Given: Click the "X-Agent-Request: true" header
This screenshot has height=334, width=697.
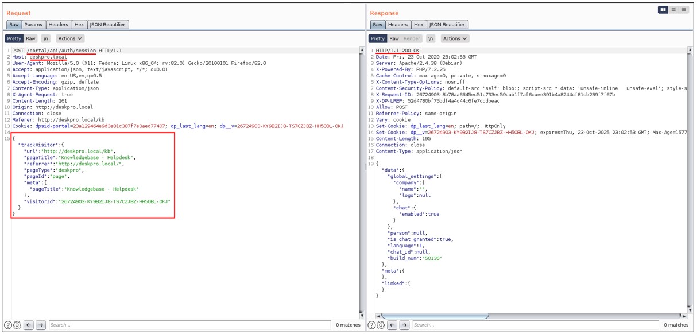Looking at the screenshot, I should tap(42, 95).
